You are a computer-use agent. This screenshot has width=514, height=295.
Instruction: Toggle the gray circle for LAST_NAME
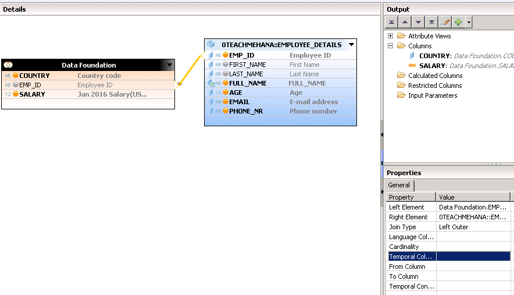[x=226, y=74]
